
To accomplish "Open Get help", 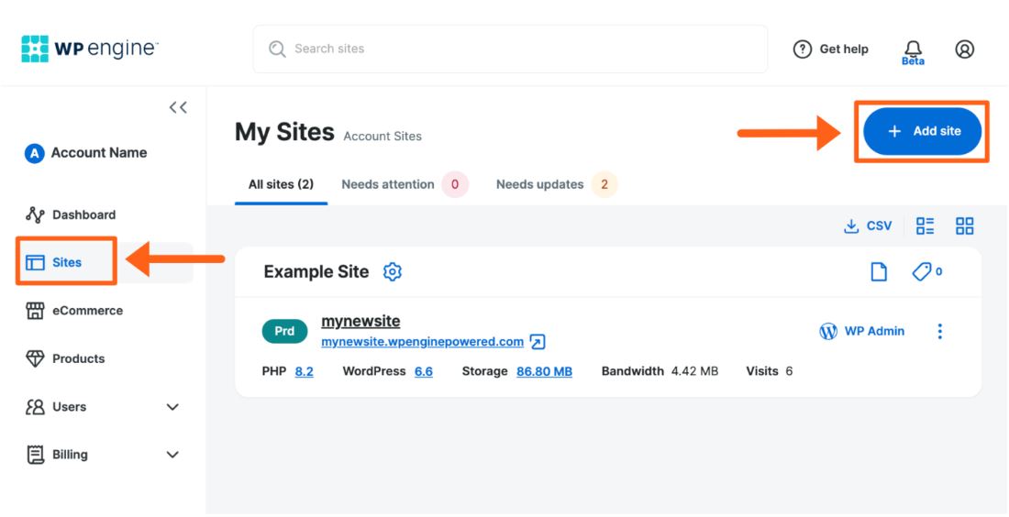I will pos(831,49).
